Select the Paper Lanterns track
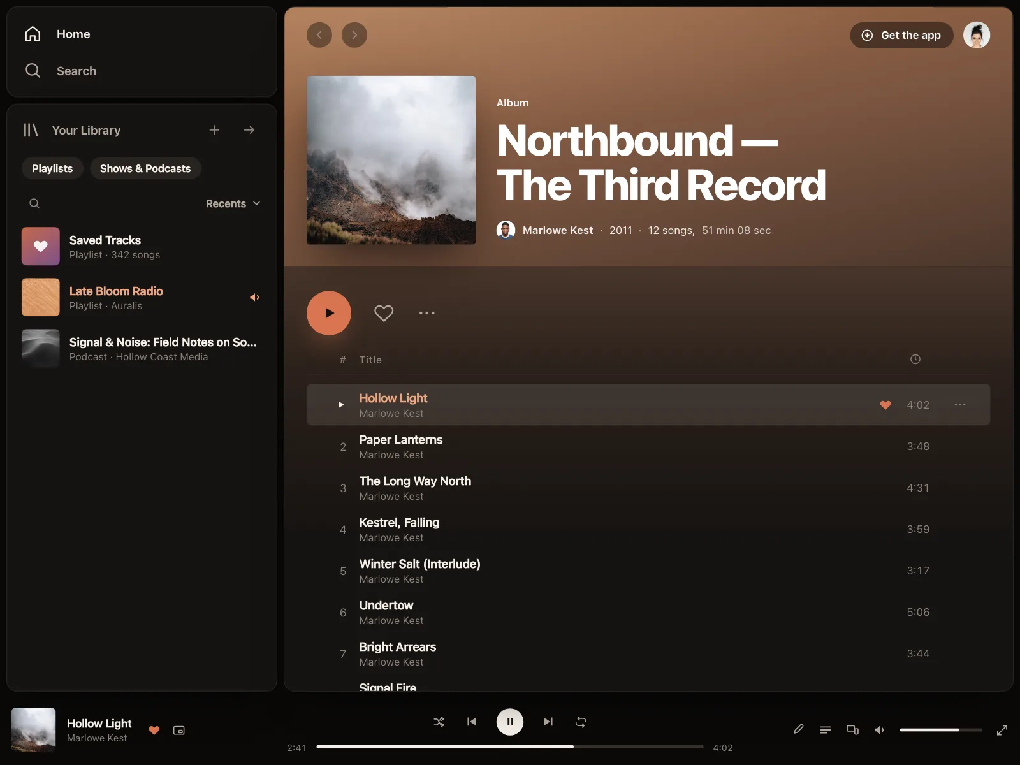Screen dimensions: 1020x765 (x=648, y=446)
